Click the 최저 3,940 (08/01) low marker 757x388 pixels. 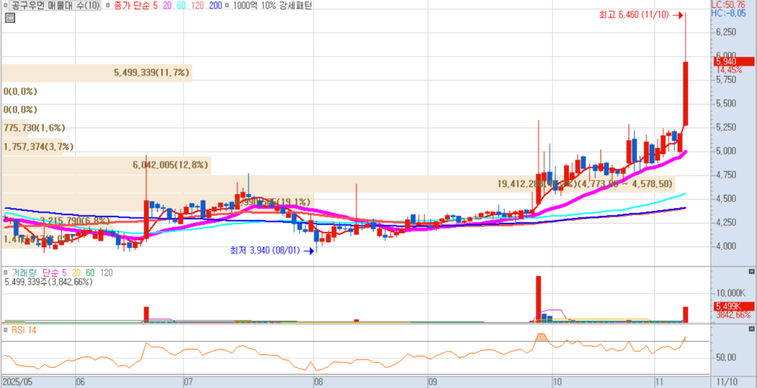click(x=271, y=250)
